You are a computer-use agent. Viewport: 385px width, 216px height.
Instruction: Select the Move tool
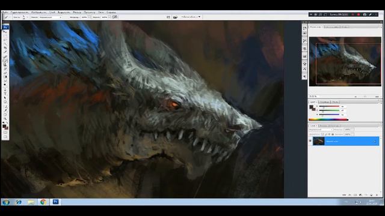click(x=5, y=32)
